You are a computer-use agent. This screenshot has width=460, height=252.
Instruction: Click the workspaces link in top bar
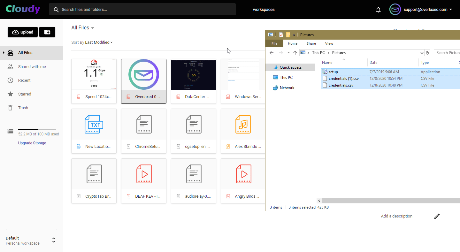point(264,10)
